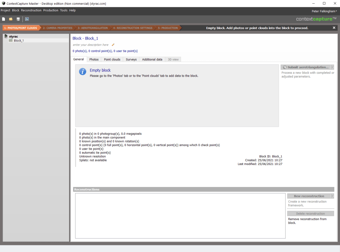340x252 pixels.
Task: Click the Open project folder icon
Action: point(11,19)
